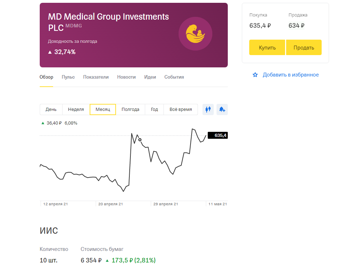Click the favorites star icon
This screenshot has width=348, height=273.
pos(255,75)
